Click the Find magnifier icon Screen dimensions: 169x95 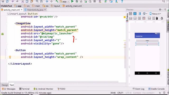(37, 1)
